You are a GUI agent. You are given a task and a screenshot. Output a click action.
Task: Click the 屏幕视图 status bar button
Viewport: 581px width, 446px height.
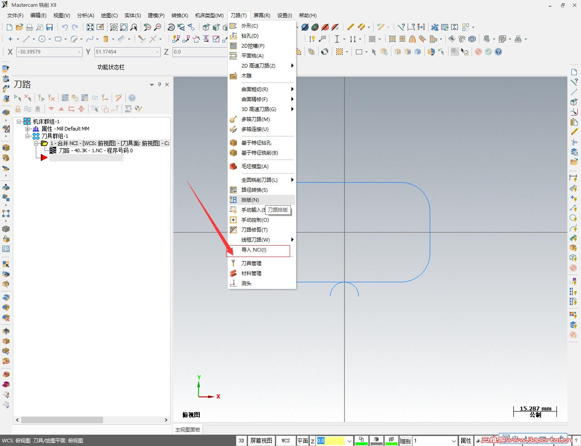[x=261, y=441]
